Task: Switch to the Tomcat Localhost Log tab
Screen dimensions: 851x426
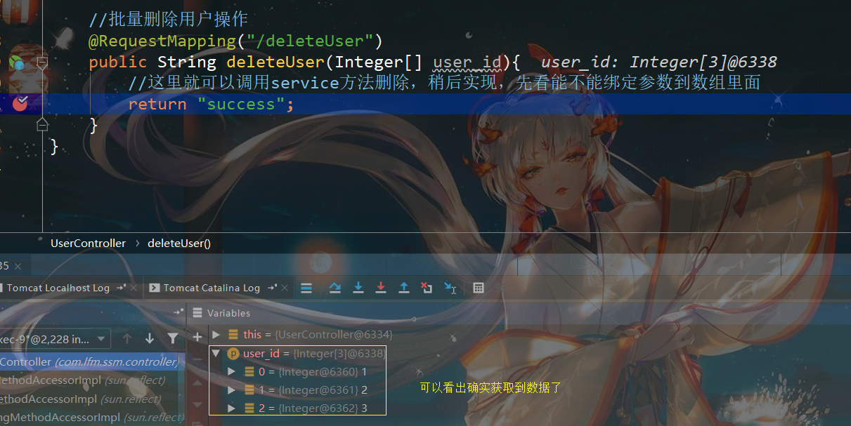Action: [60, 288]
